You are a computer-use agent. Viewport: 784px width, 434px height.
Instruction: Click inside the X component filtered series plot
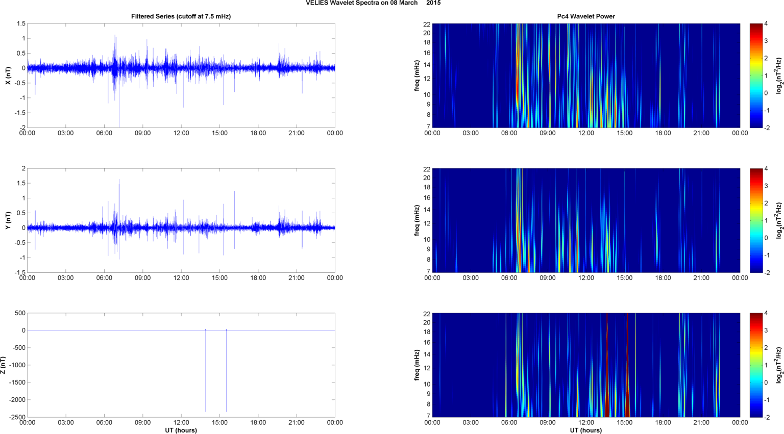(x=181, y=75)
